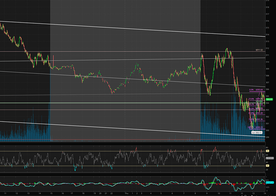
Task: Click the 80 label on RSI axis
Action: click(x=267, y=148)
